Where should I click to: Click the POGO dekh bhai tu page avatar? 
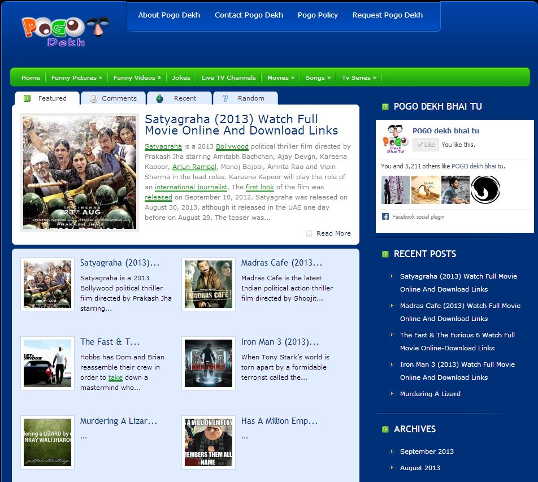coord(395,139)
